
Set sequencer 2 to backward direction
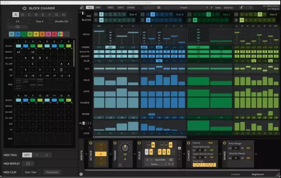coord(152,15)
